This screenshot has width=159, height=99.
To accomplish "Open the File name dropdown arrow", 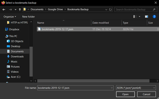I will (112, 88).
